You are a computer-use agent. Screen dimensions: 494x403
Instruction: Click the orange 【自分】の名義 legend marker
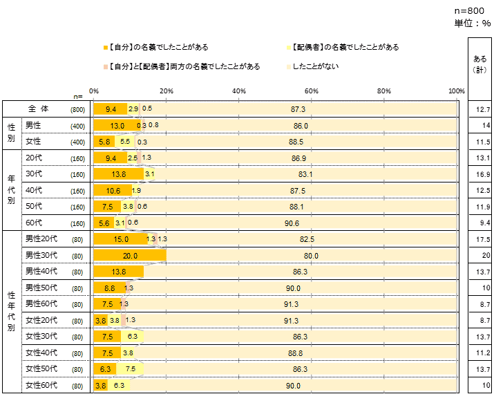105,48
